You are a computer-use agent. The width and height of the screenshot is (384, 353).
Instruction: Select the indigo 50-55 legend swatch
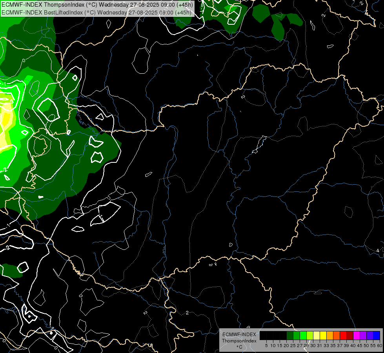pyautogui.click(x=370, y=335)
